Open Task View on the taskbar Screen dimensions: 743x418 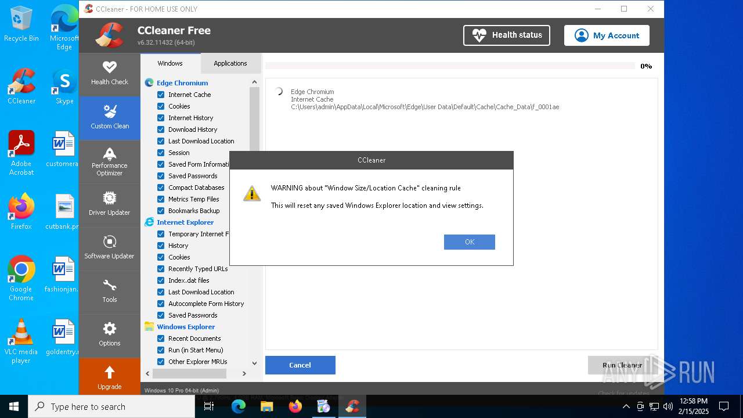(x=210, y=406)
